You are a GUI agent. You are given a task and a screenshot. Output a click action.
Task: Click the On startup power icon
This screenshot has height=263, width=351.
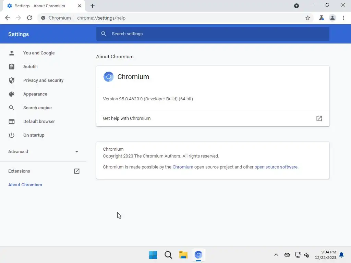12,135
